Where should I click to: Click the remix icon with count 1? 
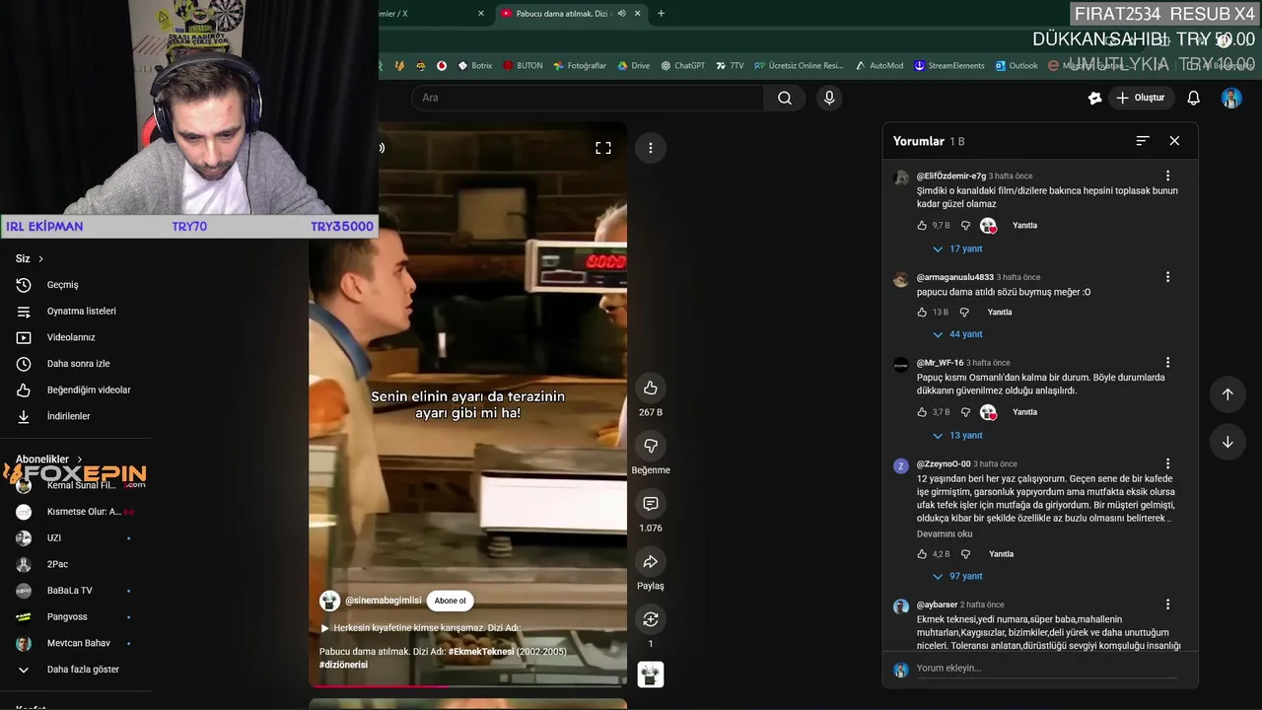tap(651, 619)
